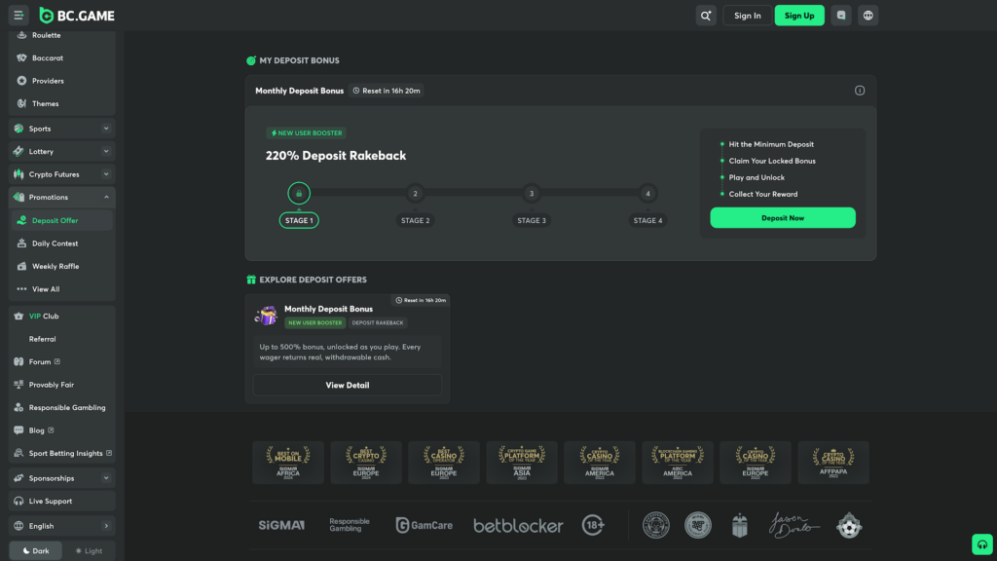997x561 pixels.
Task: Open the Forum external link
Action: coord(61,362)
